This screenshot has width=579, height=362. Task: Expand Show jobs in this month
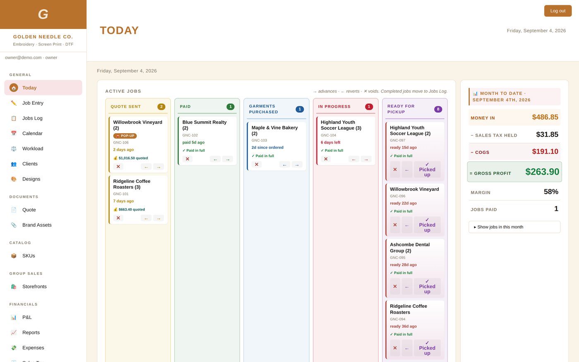(x=514, y=227)
